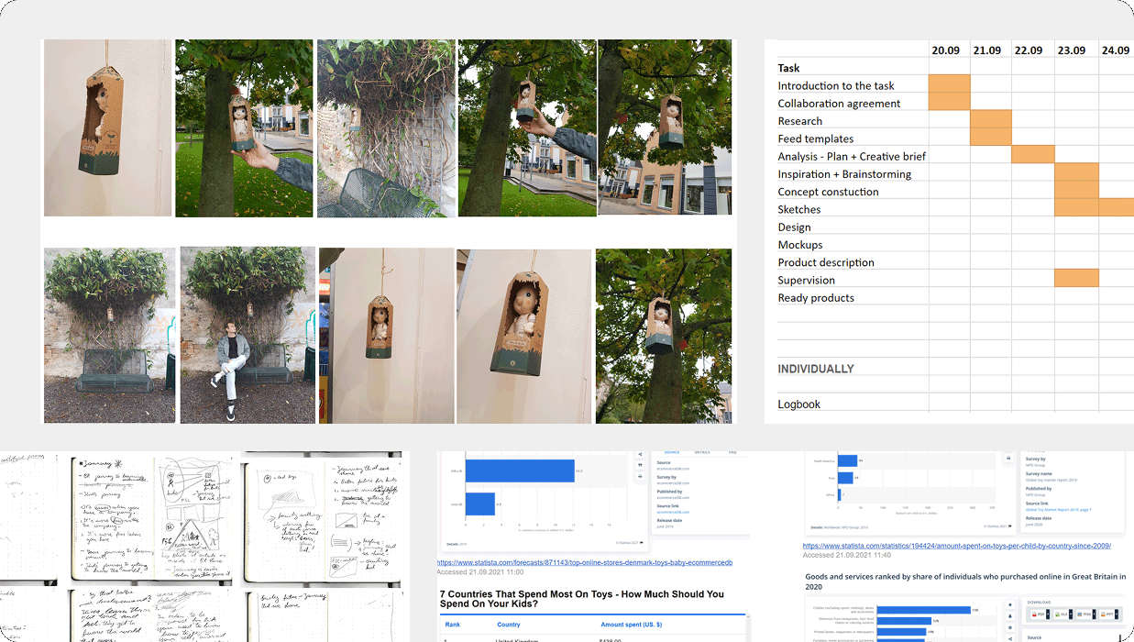Select the Product description row label
The height and width of the screenshot is (642, 1134).
[826, 262]
